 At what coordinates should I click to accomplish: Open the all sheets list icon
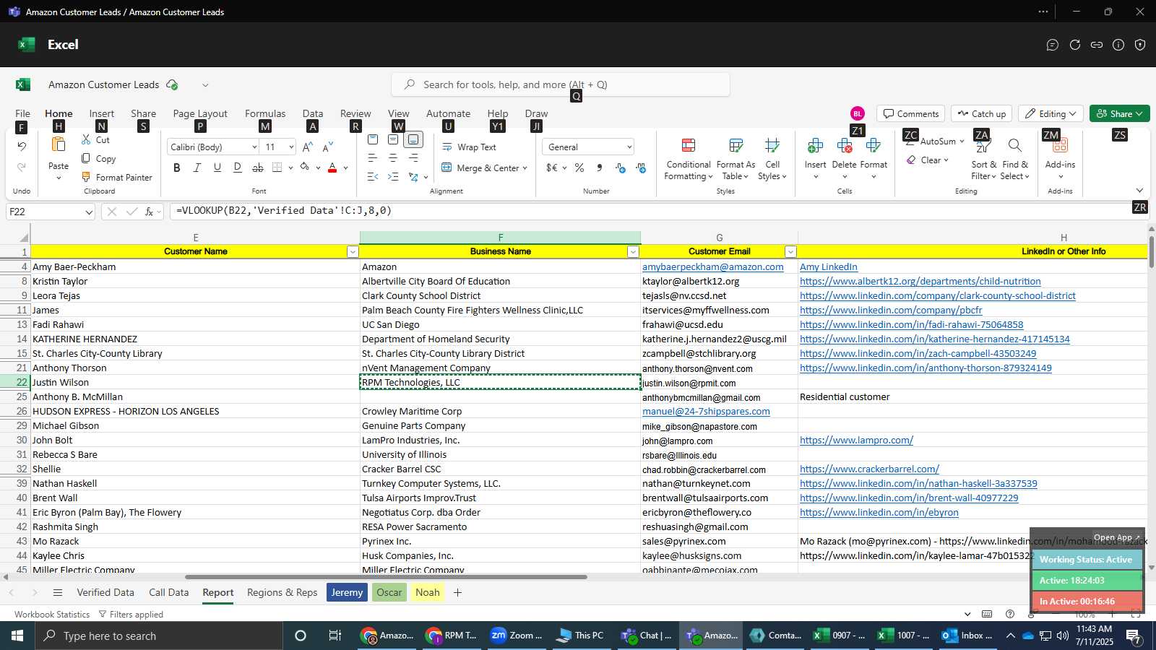point(58,593)
